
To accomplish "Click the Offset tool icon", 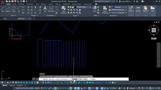I will point(40,13).
